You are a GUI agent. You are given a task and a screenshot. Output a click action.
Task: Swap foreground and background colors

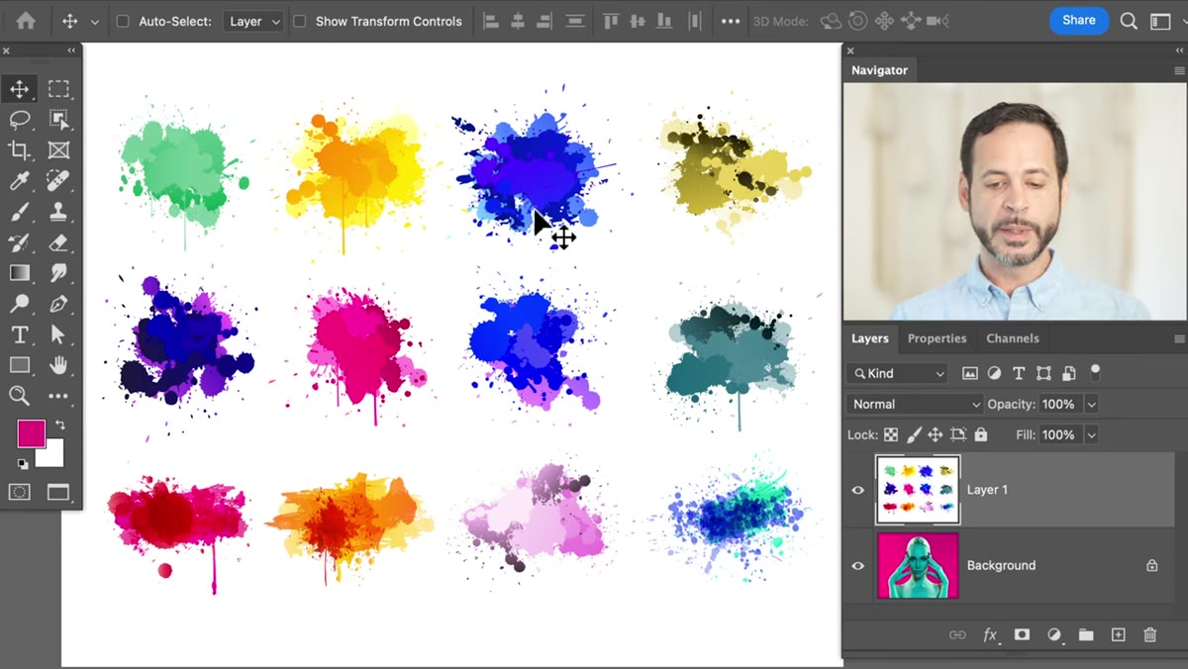59,426
